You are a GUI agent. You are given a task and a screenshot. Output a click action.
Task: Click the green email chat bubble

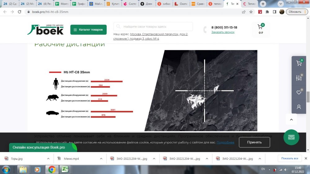[x=291, y=137]
